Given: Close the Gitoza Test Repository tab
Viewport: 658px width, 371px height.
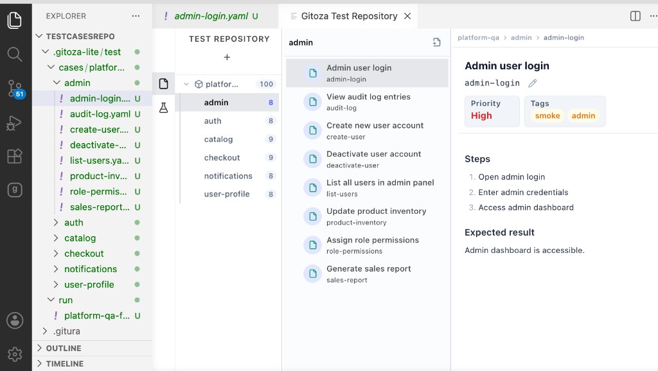Looking at the screenshot, I should (x=407, y=16).
